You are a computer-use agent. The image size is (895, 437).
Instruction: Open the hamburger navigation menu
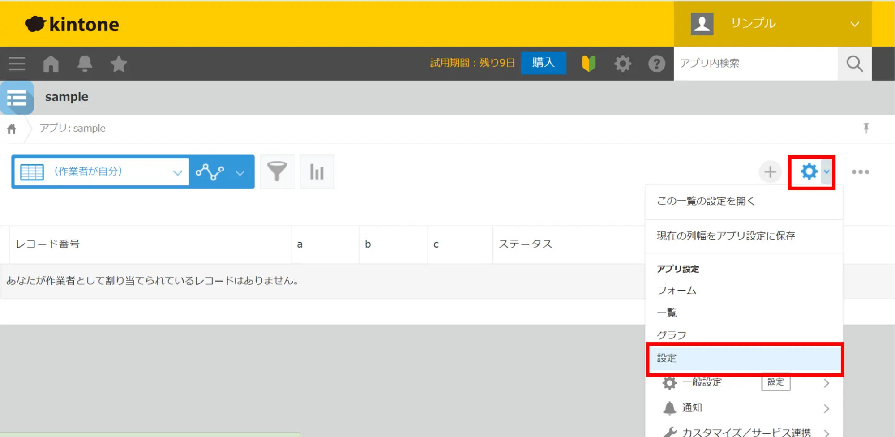pyautogui.click(x=17, y=64)
